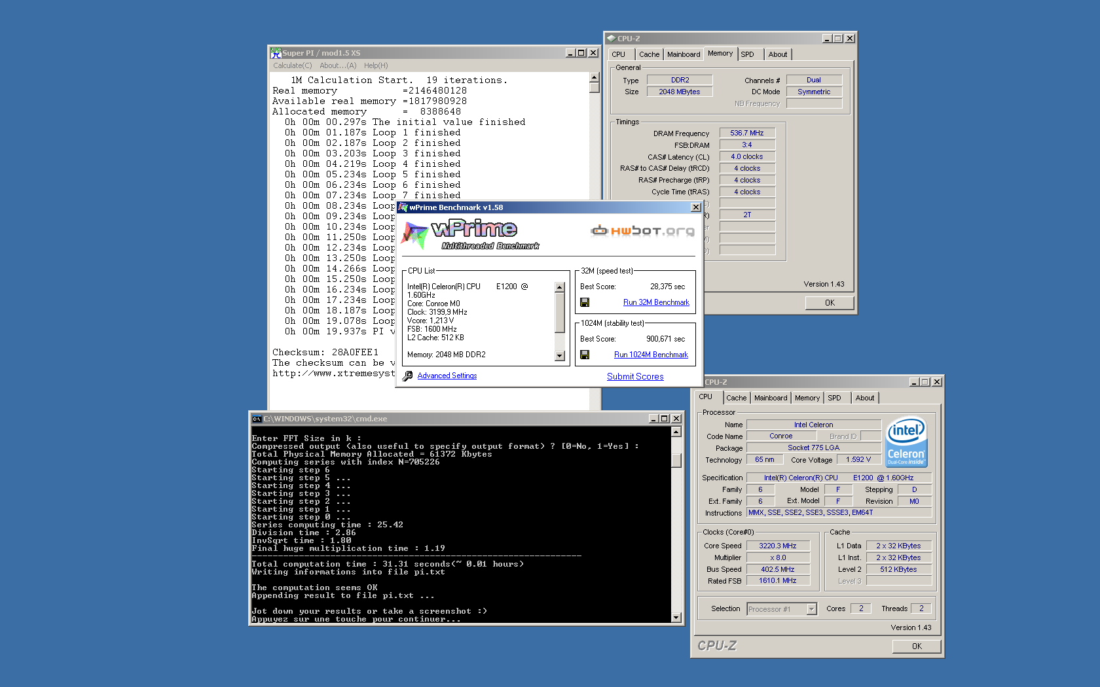Screen dimensions: 1100x687
Task: Click the Super PI scrollbar up arrow
Action: (595, 77)
